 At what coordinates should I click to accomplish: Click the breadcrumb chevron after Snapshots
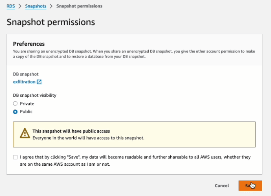pos(51,6)
